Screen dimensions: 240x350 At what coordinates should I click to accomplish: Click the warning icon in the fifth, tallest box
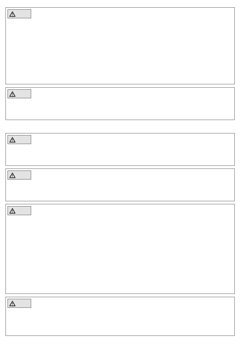tap(12, 211)
